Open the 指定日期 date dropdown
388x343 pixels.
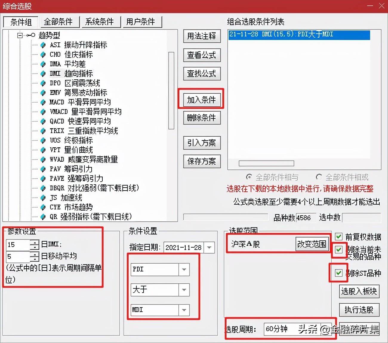[209, 248]
